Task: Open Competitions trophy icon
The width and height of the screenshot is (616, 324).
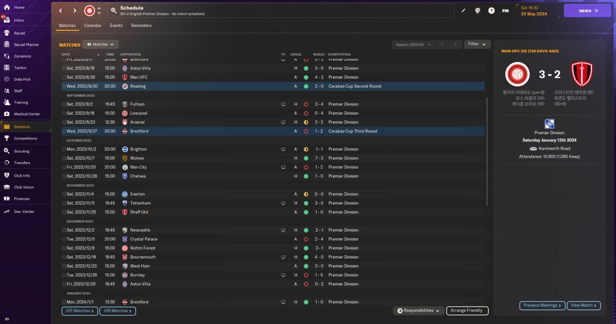Action: [x=7, y=139]
